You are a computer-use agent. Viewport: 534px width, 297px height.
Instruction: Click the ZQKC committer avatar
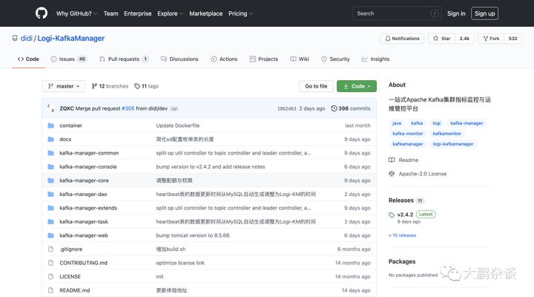click(50, 108)
